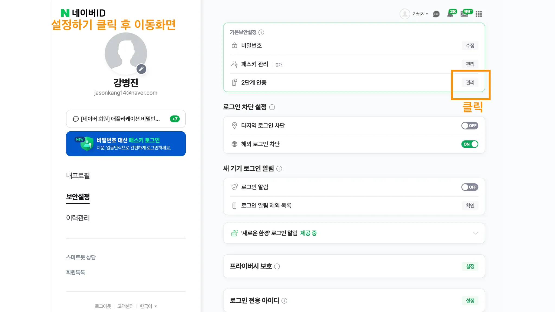The width and height of the screenshot is (555, 312).
Task: Click the 0개 passkey count text
Action: coord(279,65)
